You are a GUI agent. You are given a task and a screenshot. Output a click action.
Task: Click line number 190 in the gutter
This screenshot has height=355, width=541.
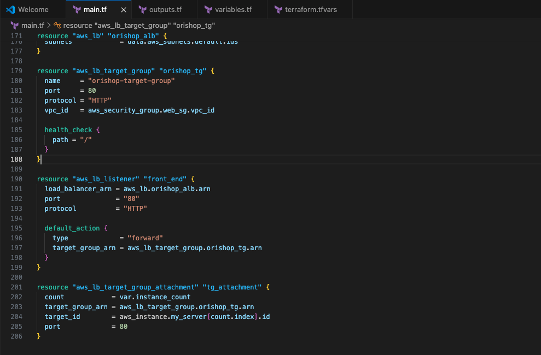(x=18, y=179)
